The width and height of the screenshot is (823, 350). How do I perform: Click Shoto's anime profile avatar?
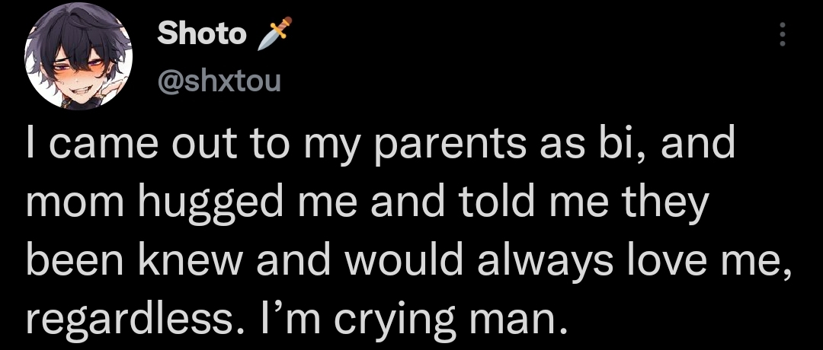79,67
